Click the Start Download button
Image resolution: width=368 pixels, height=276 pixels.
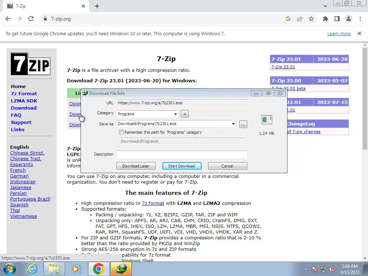click(x=181, y=166)
